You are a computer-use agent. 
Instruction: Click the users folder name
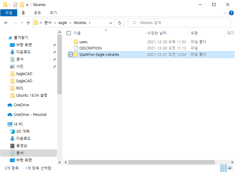(83, 42)
